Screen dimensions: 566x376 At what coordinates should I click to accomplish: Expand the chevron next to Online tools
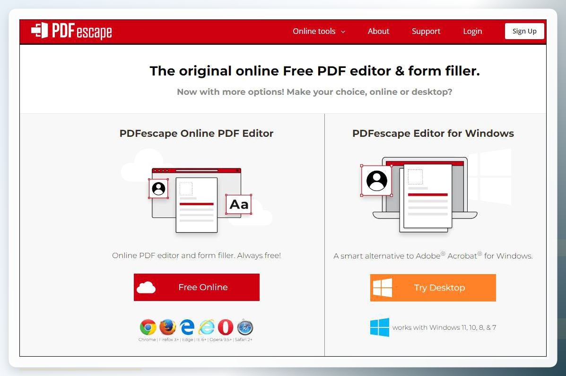(x=343, y=32)
